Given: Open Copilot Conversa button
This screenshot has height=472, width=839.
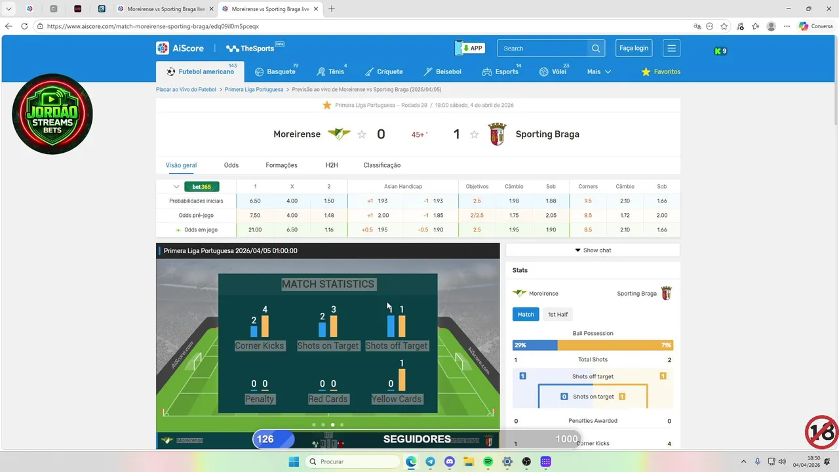Looking at the screenshot, I should click(815, 26).
